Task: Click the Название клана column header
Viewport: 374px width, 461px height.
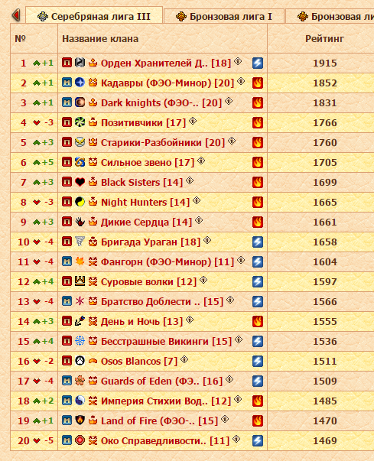Action: [100, 39]
